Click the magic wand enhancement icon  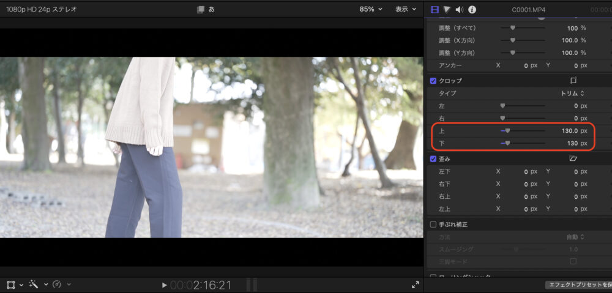[34, 284]
